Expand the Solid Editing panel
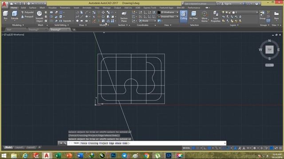 pyautogui.click(x=62, y=25)
